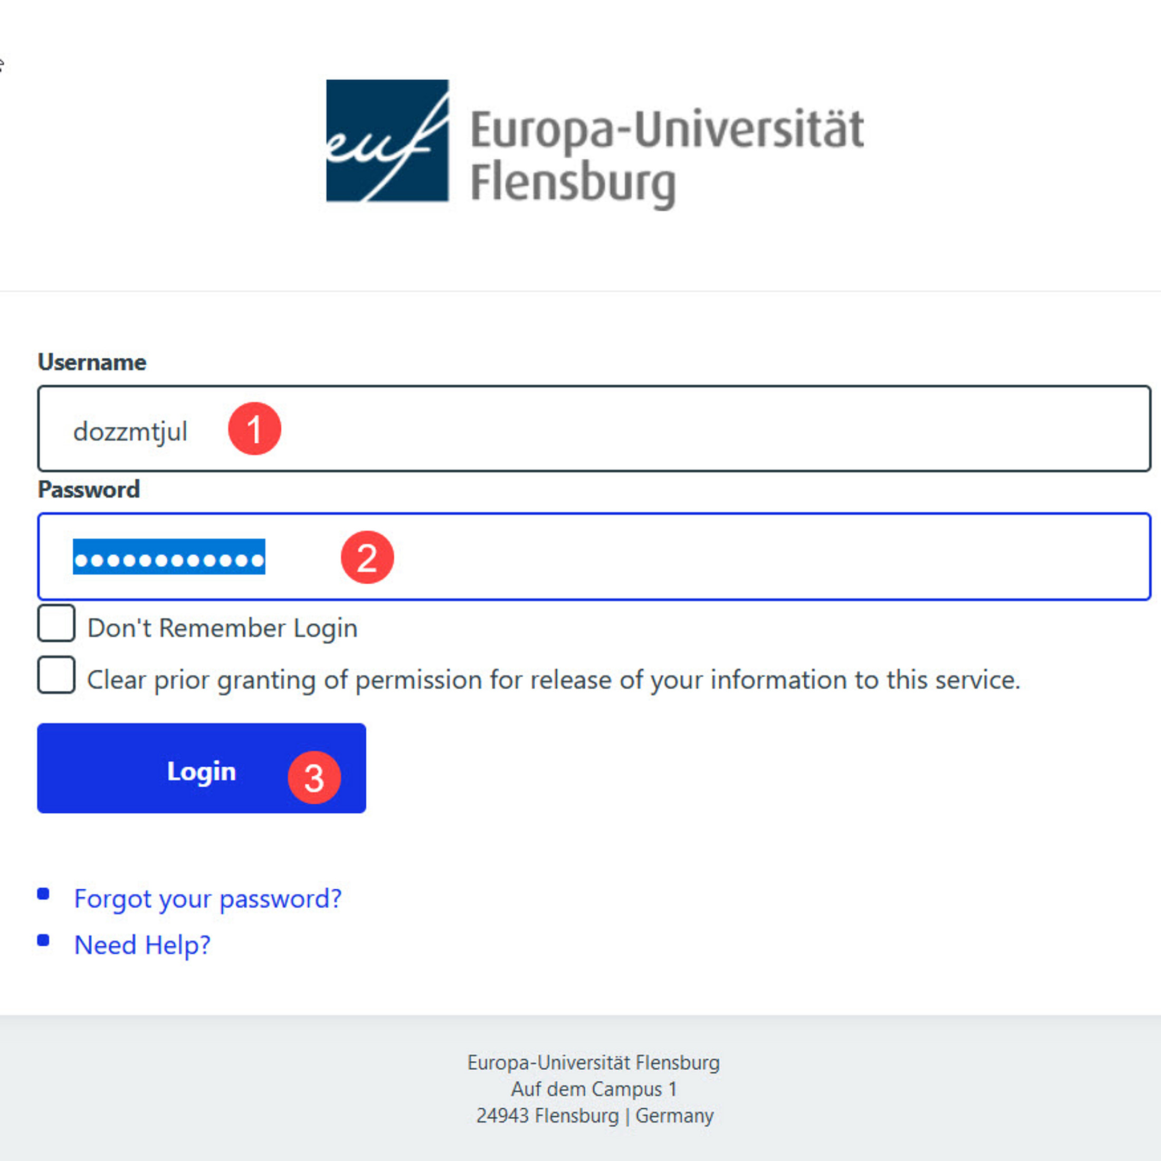The width and height of the screenshot is (1161, 1161).
Task: Click the highlighted masked password dots
Action: pyautogui.click(x=169, y=557)
